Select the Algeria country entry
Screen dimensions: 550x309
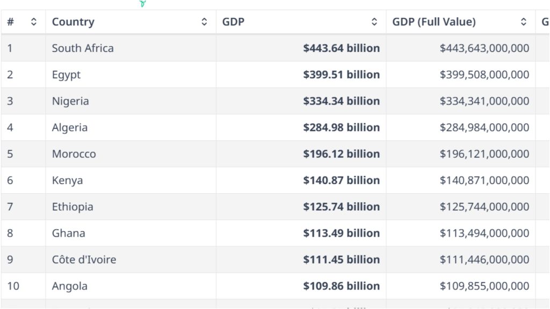[70, 128]
